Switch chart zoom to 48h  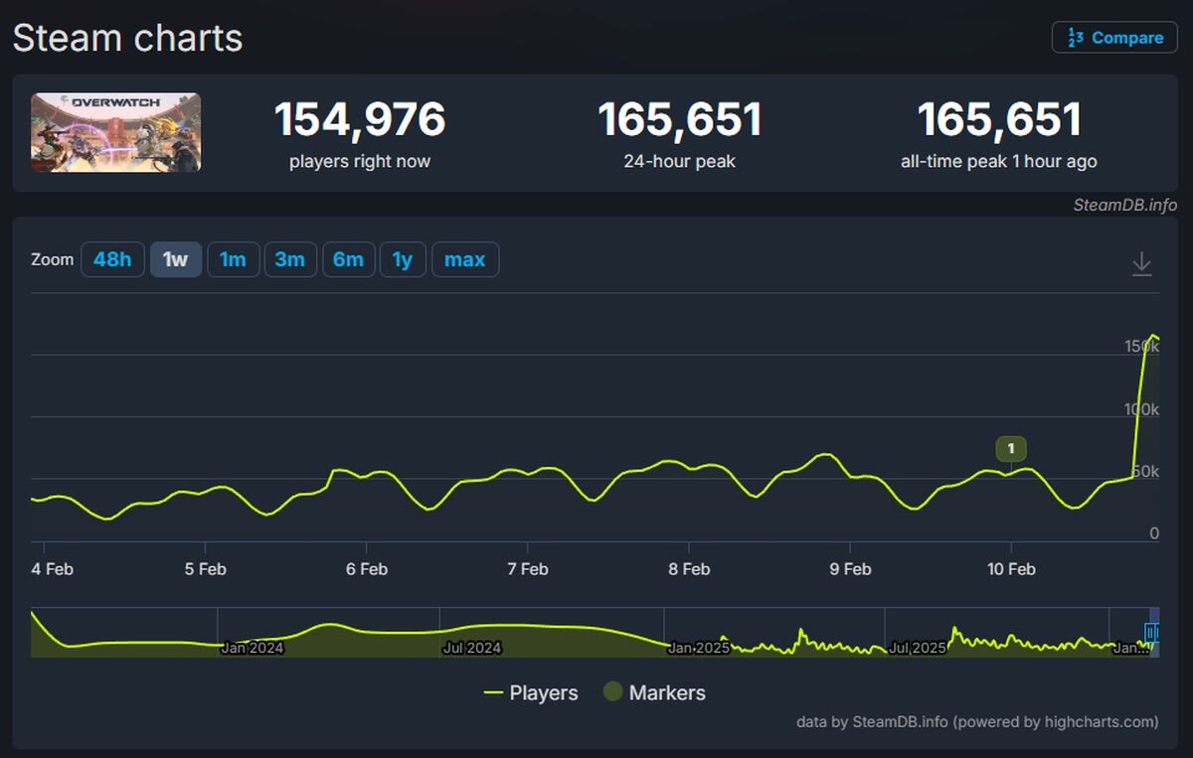[112, 259]
